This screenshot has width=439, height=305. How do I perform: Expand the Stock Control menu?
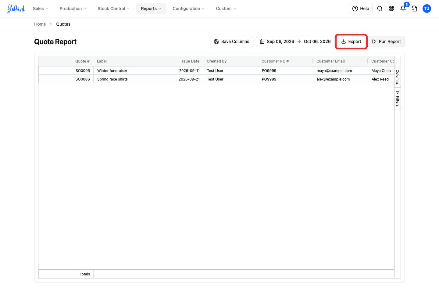pyautogui.click(x=113, y=9)
